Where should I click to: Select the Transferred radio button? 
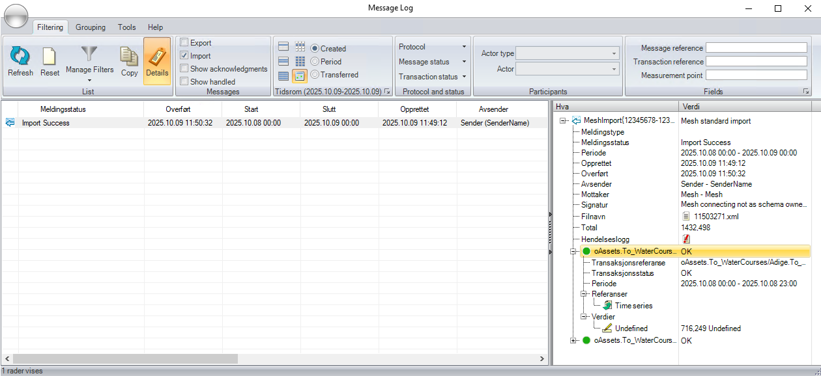pyautogui.click(x=315, y=75)
